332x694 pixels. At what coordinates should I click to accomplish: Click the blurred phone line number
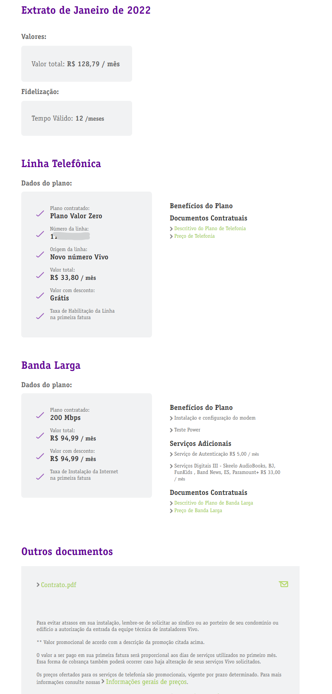point(70,236)
